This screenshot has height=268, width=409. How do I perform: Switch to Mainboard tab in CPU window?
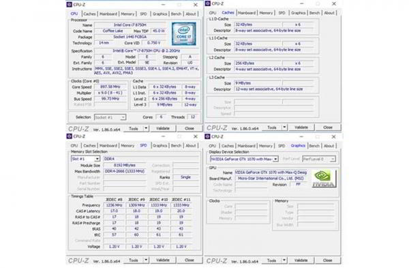tap(108, 14)
